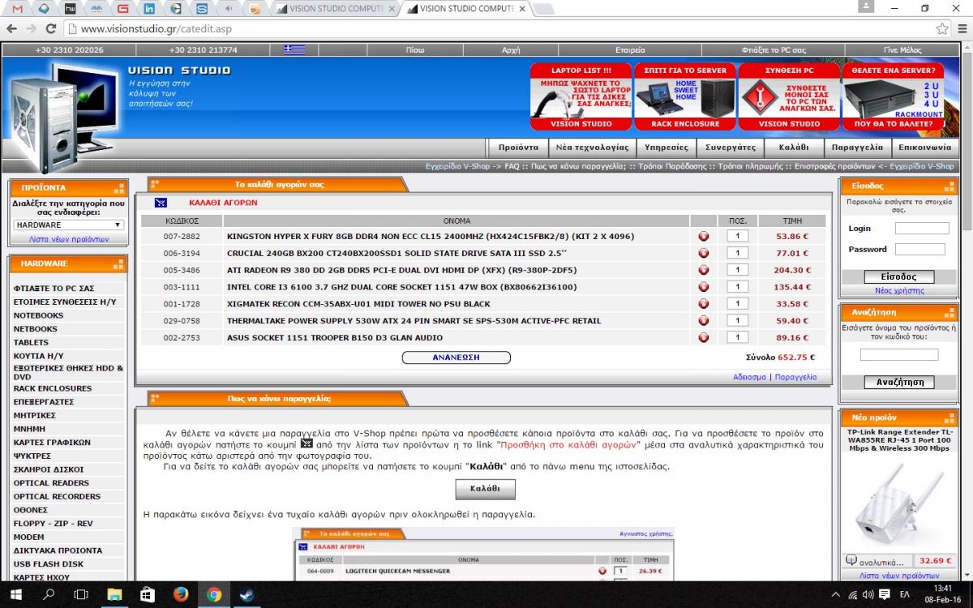Switch to the Gmail pinned tab
Screen dimensions: 973x608
coord(17,9)
